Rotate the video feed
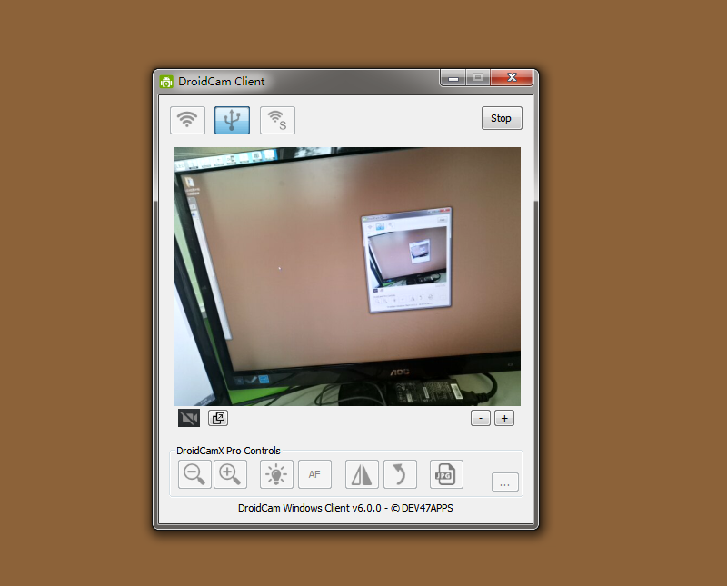Viewport: 727px width, 586px height. [400, 474]
